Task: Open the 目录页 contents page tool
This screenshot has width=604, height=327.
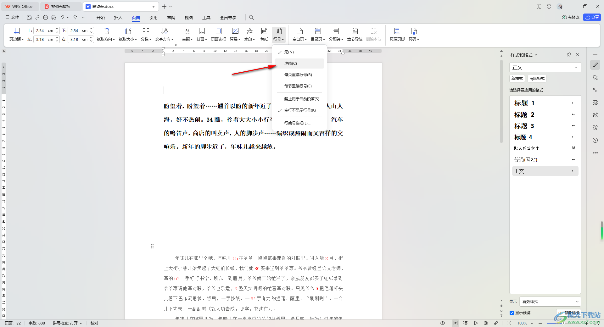Action: click(x=318, y=34)
